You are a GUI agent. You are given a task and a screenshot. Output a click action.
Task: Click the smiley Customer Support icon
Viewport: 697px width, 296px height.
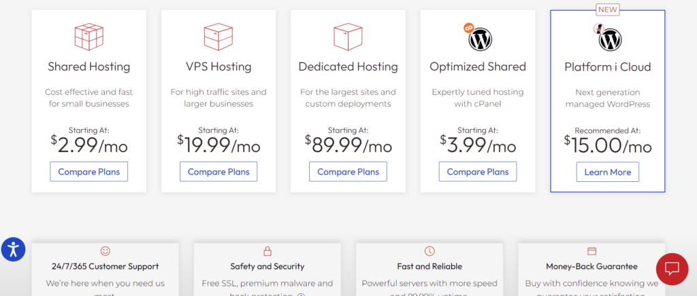[105, 251]
